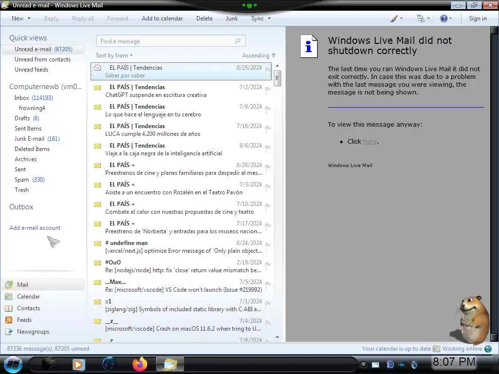Click the Calendar icon in sidebar
This screenshot has height=374, width=499.
pos(9,297)
